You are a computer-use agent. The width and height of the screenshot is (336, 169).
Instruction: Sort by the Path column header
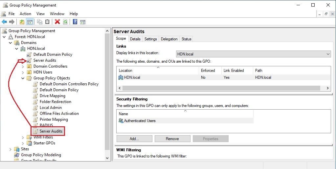(292, 71)
